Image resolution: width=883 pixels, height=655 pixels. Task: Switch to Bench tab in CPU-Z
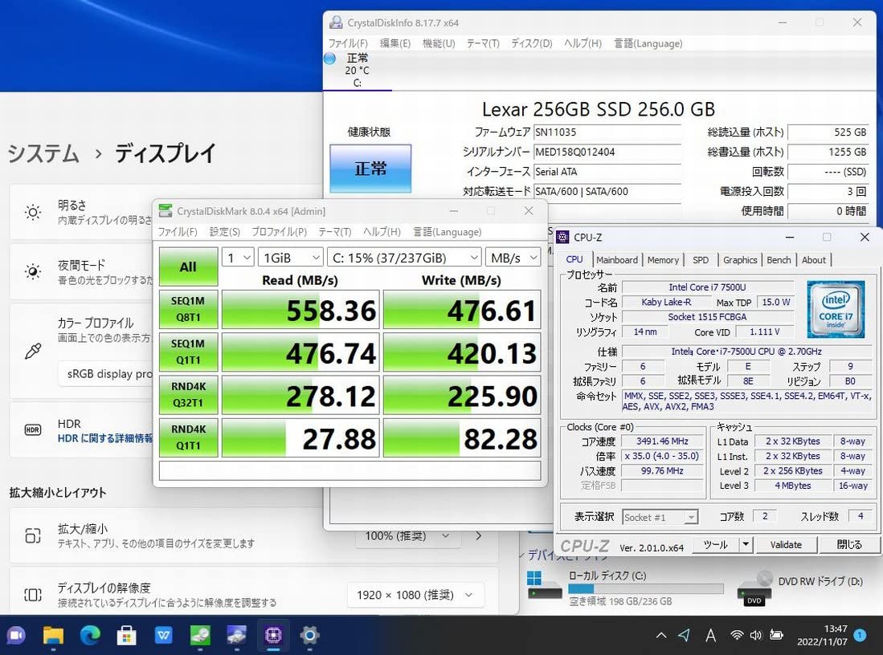[x=779, y=260]
